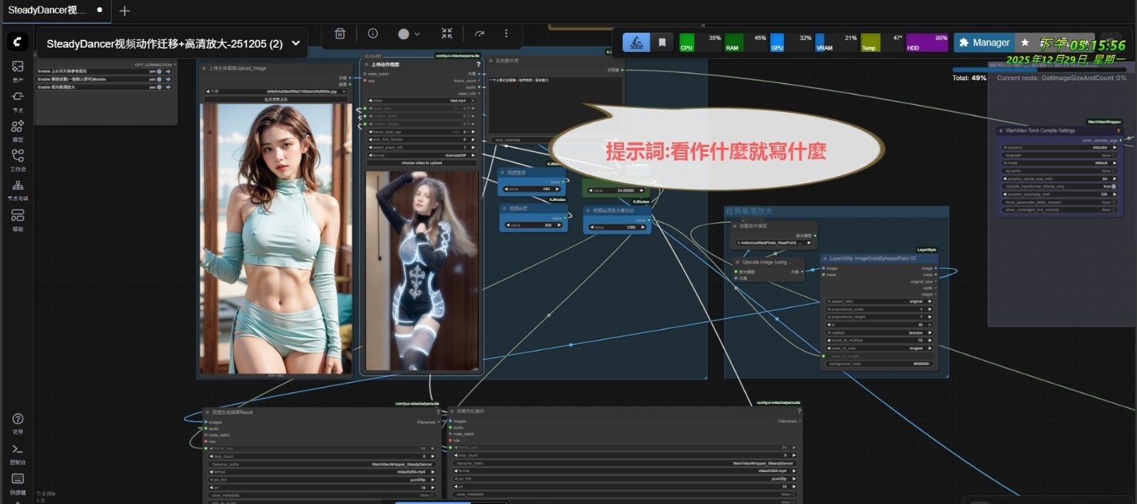The width and height of the screenshot is (1137, 504).
Task: Click the choose video to upload button
Action: click(421, 163)
